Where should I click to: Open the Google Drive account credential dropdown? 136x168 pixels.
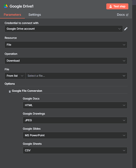click(64, 29)
